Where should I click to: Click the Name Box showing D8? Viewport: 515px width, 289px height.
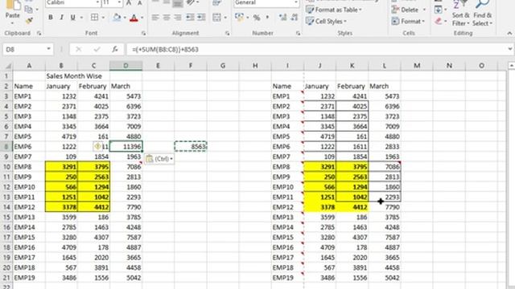point(24,50)
